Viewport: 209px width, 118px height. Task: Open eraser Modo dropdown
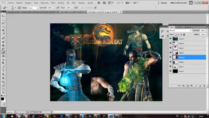coord(33,8)
